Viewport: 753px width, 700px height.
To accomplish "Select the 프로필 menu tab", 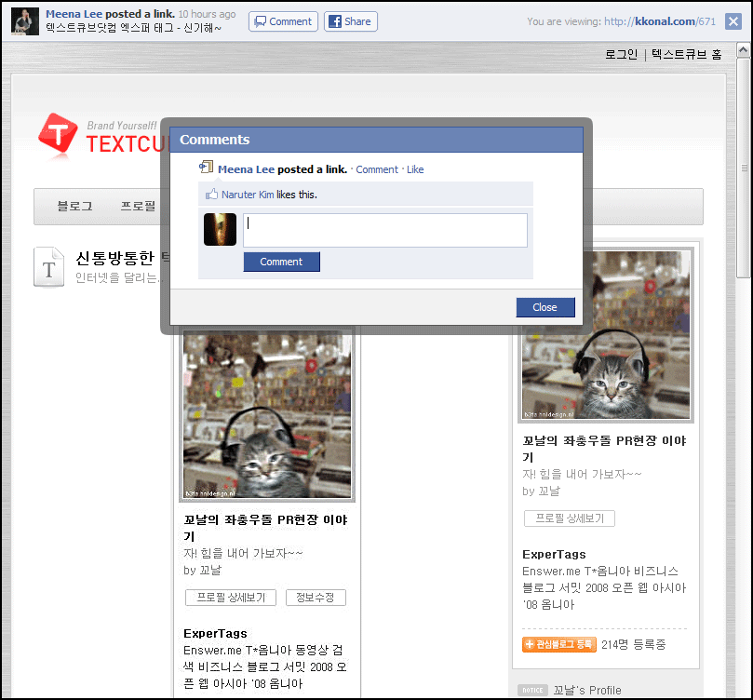I will pos(138,206).
